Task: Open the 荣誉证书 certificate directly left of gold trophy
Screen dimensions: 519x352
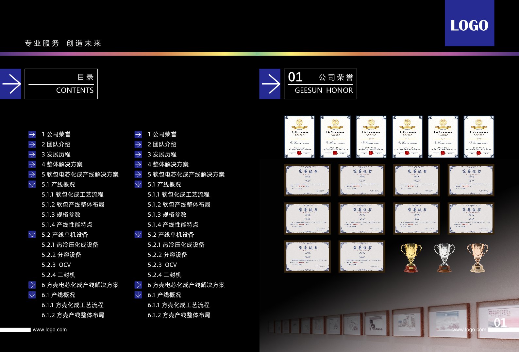Action: click(362, 257)
